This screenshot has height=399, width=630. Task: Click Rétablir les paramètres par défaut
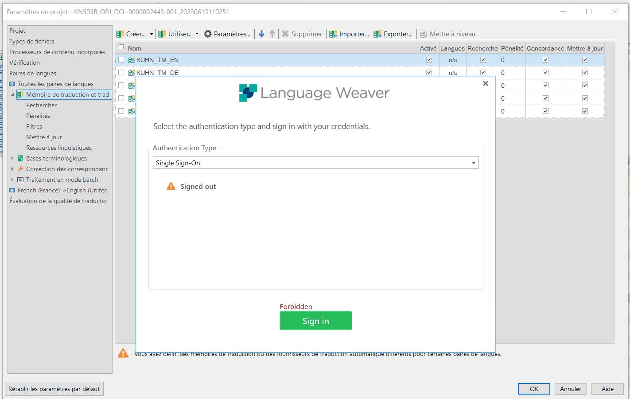(x=54, y=389)
